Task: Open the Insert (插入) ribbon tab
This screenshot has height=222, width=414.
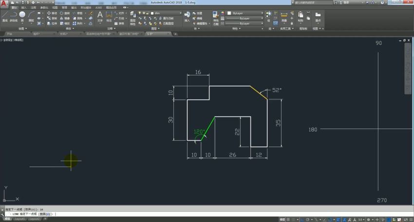Action: (x=24, y=8)
